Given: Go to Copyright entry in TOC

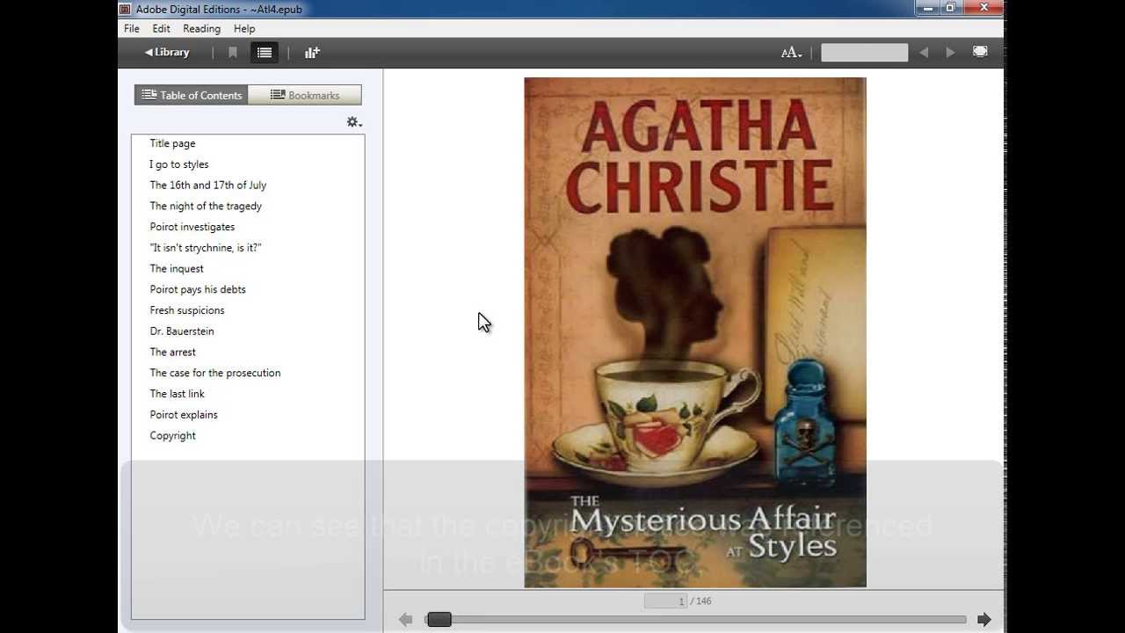Looking at the screenshot, I should point(173,436).
